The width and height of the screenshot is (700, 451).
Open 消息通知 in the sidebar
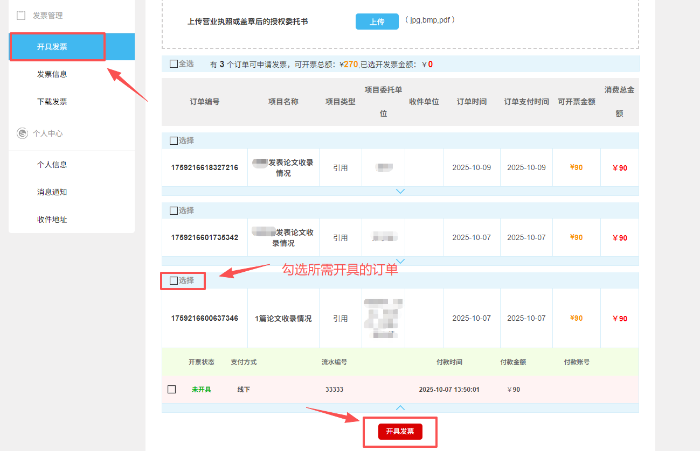pos(52,192)
